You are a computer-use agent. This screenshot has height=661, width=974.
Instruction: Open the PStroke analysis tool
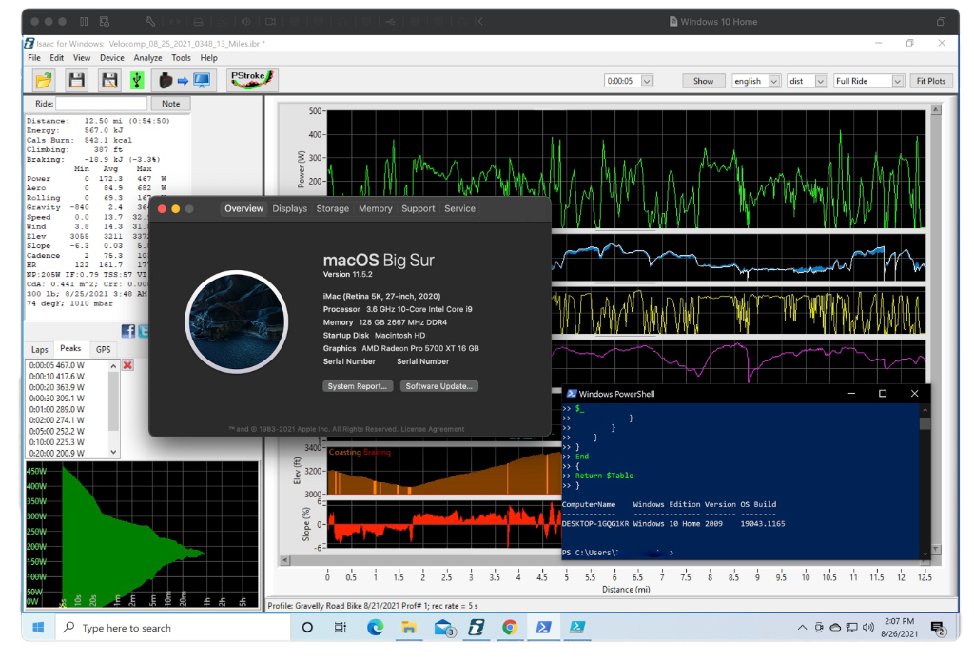click(x=251, y=80)
